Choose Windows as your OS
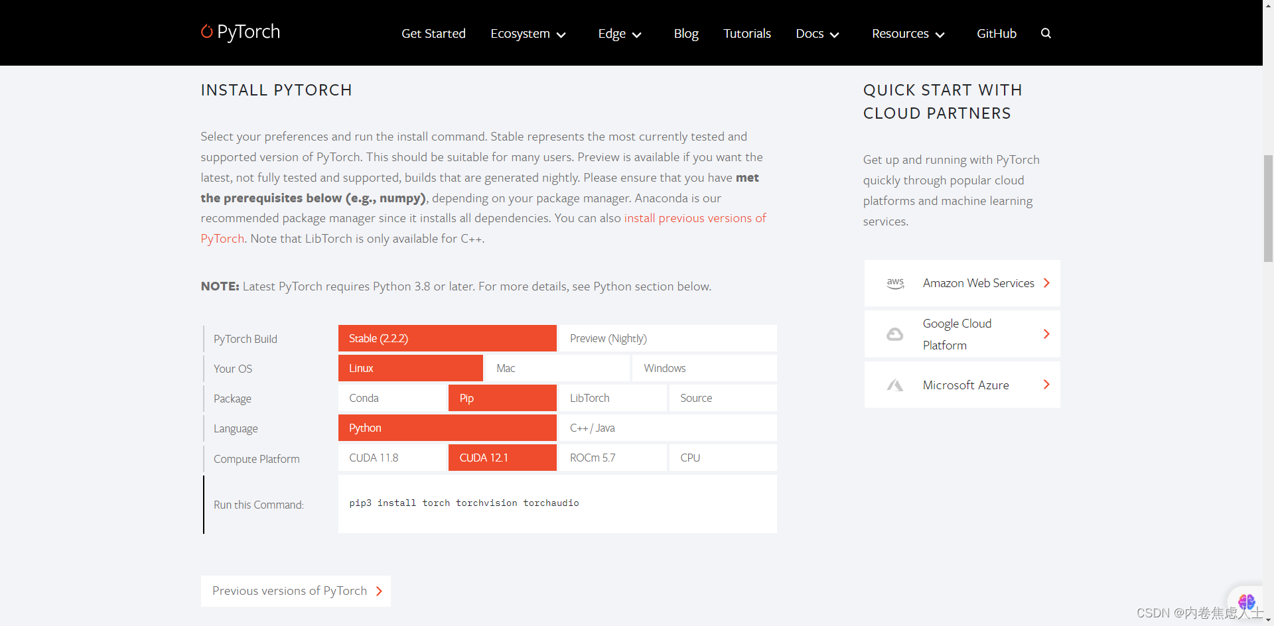 (x=705, y=368)
